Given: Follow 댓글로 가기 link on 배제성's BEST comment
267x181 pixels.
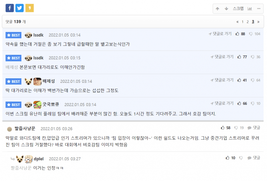Looking at the screenshot, I should click(x=222, y=80).
